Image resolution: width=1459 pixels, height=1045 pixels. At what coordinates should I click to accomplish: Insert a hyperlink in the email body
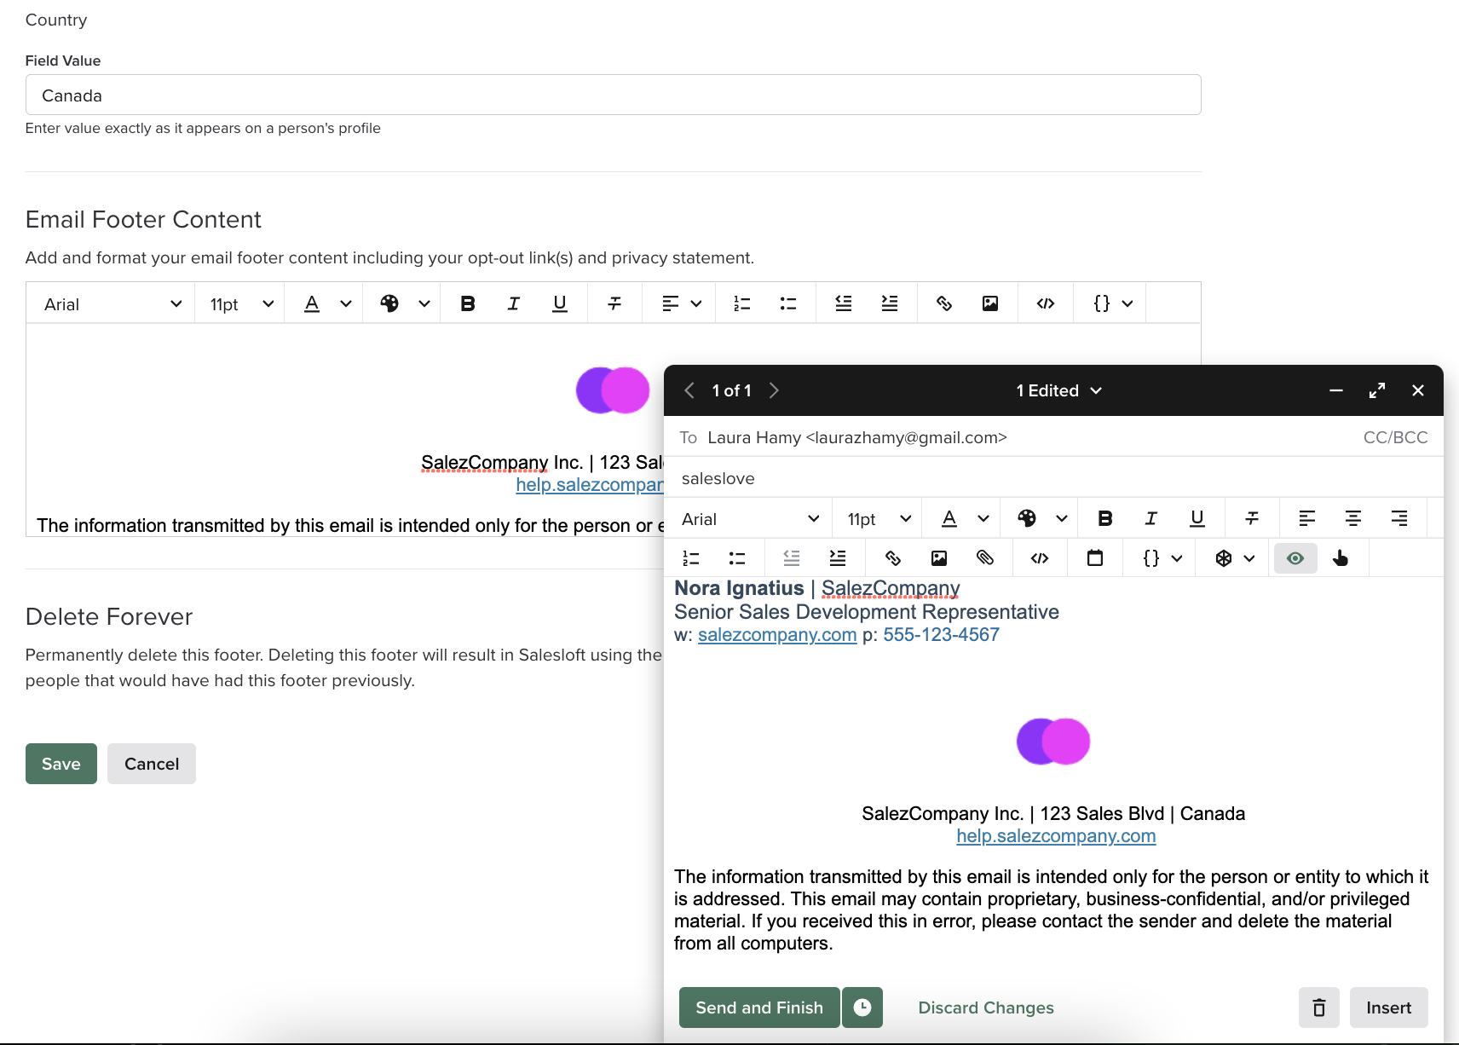tap(892, 558)
